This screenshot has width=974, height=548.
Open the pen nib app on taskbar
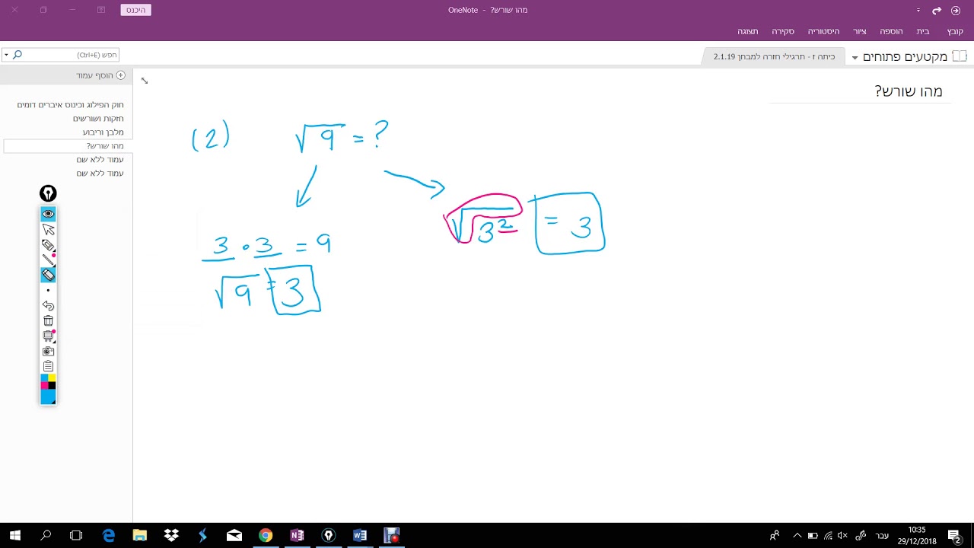[329, 535]
